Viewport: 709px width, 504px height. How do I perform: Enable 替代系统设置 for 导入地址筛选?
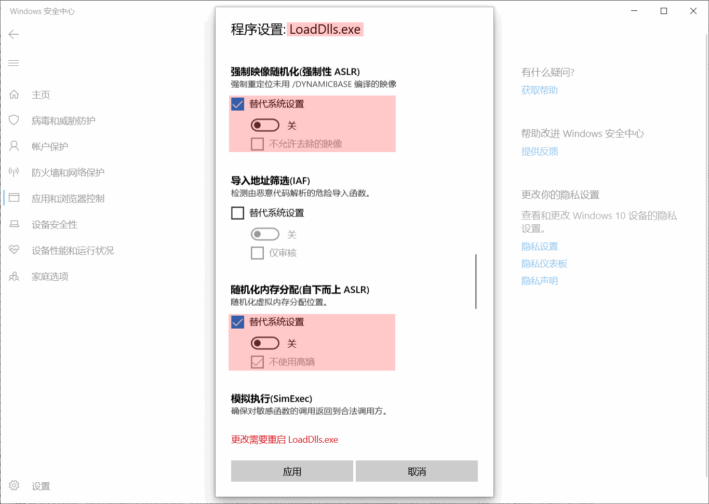[237, 213]
